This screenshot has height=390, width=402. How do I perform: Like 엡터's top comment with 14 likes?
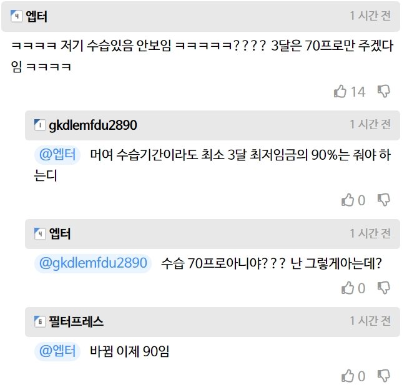340,92
